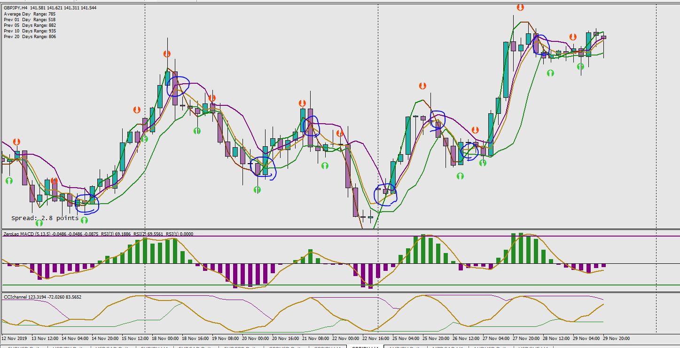The height and width of the screenshot is (348, 680).
Task: Click the '20 Nov 00:00' time axis label
Action: click(x=256, y=338)
